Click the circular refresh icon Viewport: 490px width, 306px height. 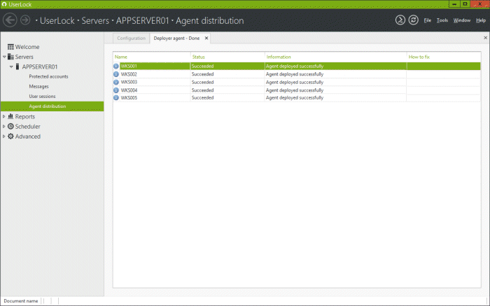414,20
